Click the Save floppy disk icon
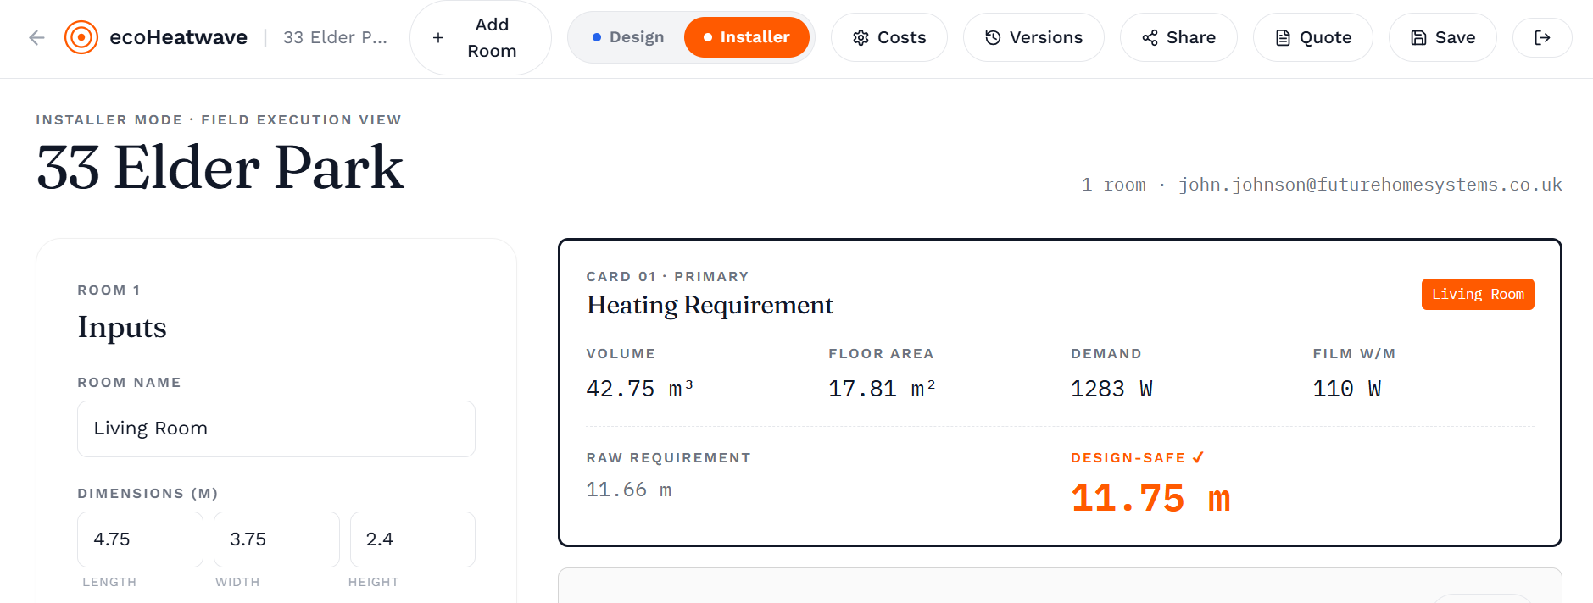The image size is (1593, 603). [x=1418, y=37]
